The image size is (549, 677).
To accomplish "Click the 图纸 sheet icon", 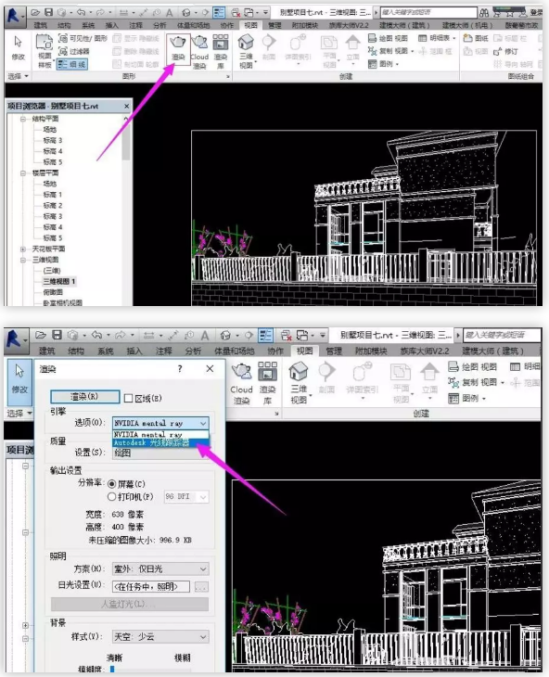I will coord(475,38).
